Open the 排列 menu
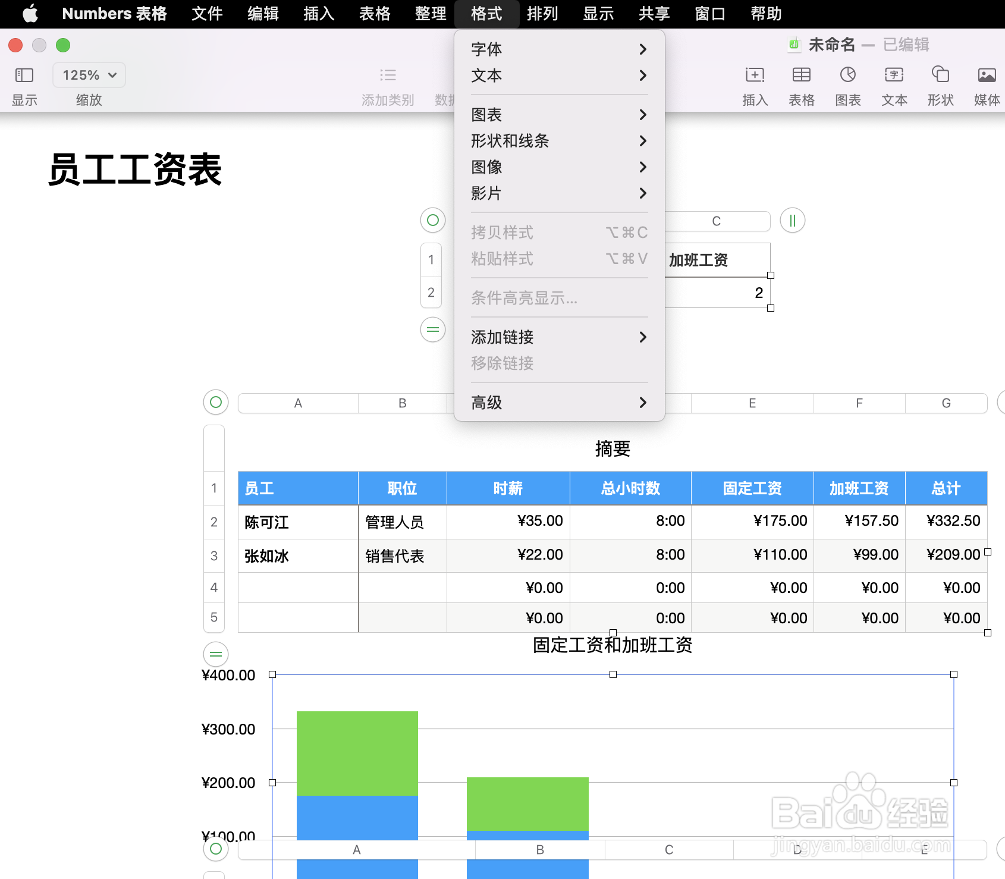This screenshot has width=1005, height=879. click(x=542, y=13)
